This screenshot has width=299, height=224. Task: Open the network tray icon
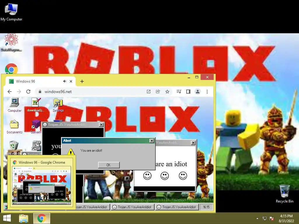click(265, 218)
